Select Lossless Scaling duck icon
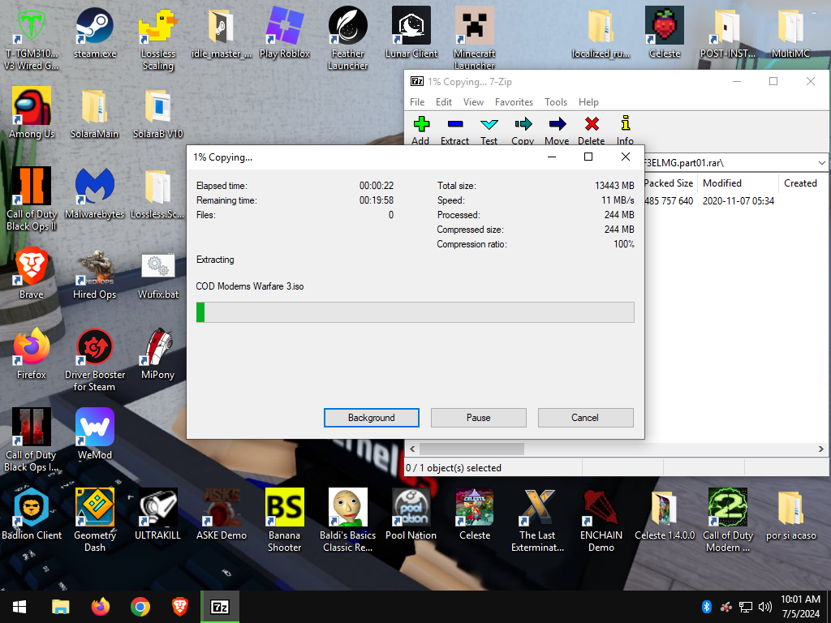The width and height of the screenshot is (831, 623). point(158,38)
